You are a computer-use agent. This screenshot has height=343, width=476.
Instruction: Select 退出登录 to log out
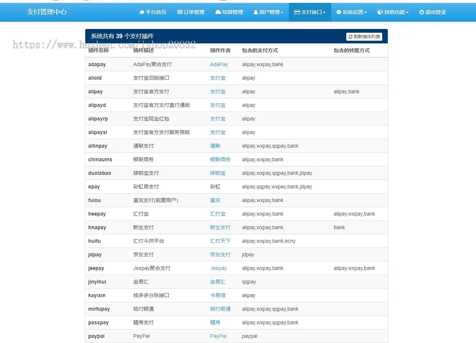tap(433, 12)
